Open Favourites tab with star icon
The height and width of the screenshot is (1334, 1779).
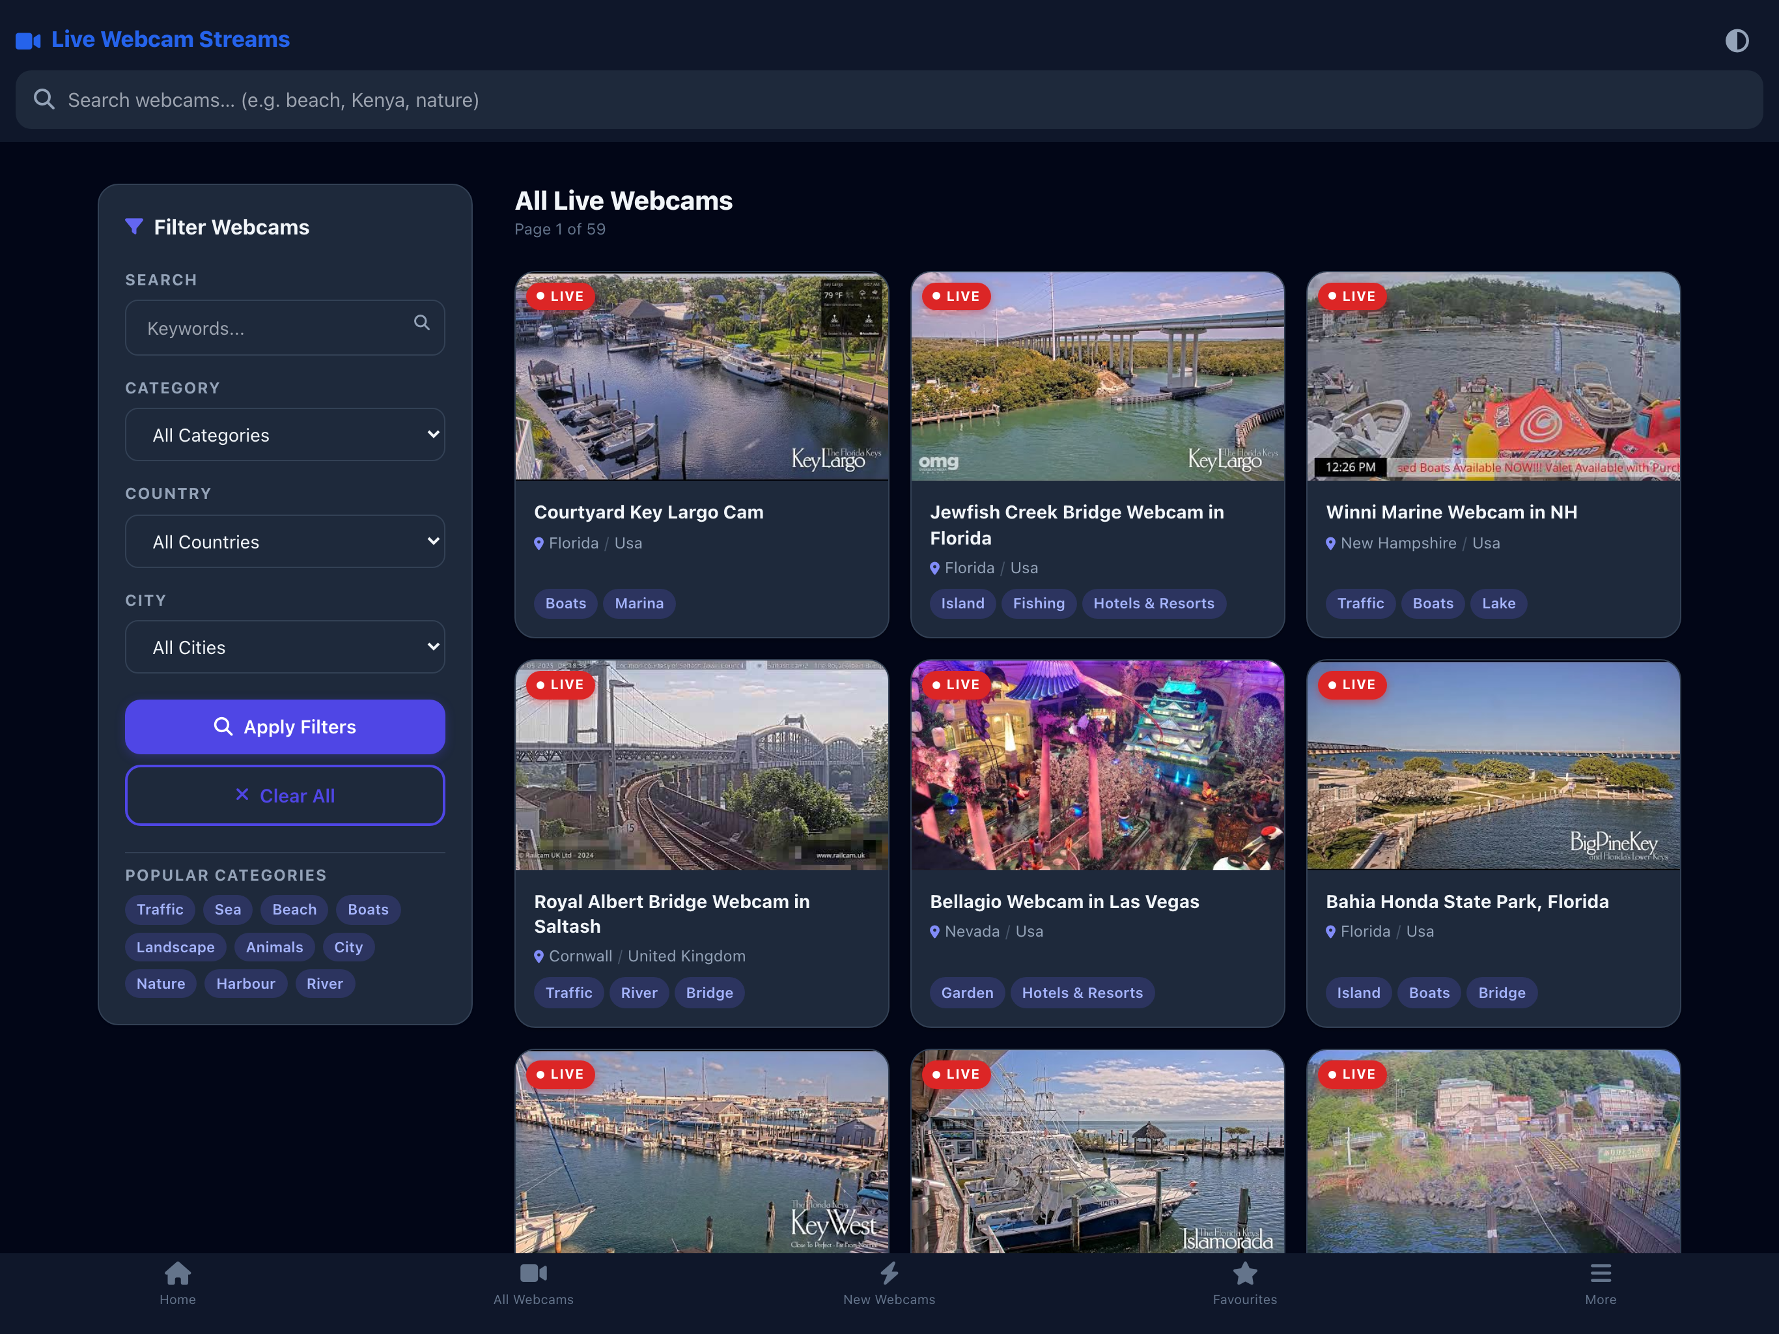click(x=1244, y=1284)
